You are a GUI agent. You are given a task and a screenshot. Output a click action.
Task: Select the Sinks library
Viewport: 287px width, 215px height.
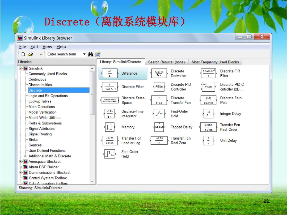(33, 140)
